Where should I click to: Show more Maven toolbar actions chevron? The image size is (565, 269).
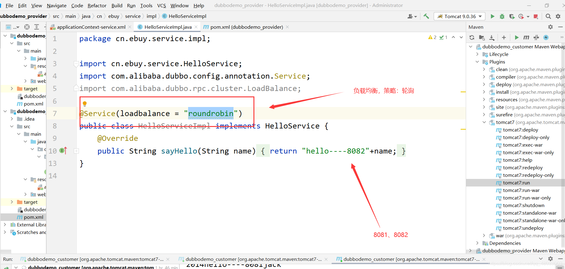562,37
